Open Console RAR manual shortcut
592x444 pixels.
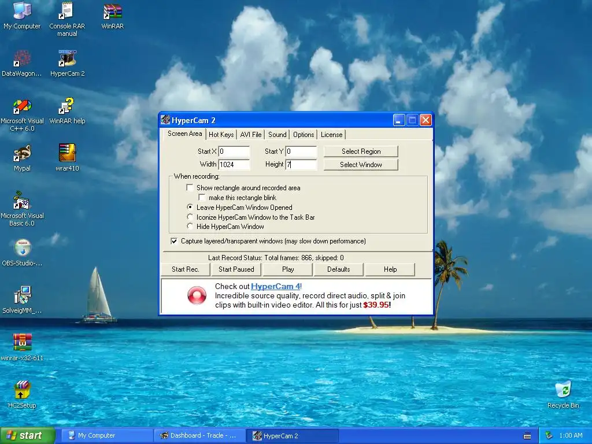[67, 19]
